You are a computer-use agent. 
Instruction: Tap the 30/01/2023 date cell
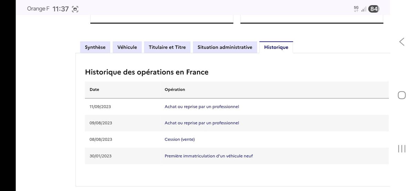pos(100,156)
